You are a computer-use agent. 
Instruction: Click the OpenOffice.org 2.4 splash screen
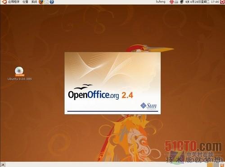pyautogui.click(x=112, y=83)
